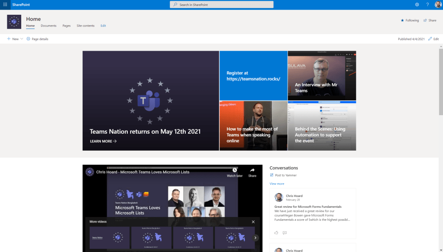Like the Chris Hoard Yammer post
443x252 pixels.
coord(276,233)
